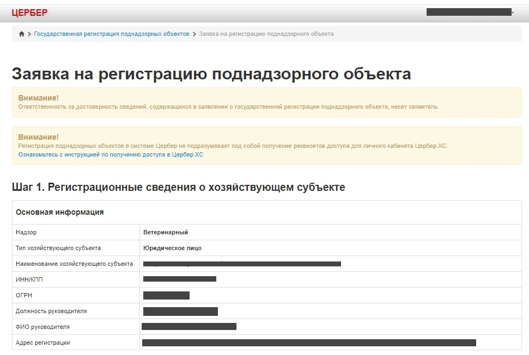Click the 'Тип хозяйствующего субъекта' label

point(58,248)
